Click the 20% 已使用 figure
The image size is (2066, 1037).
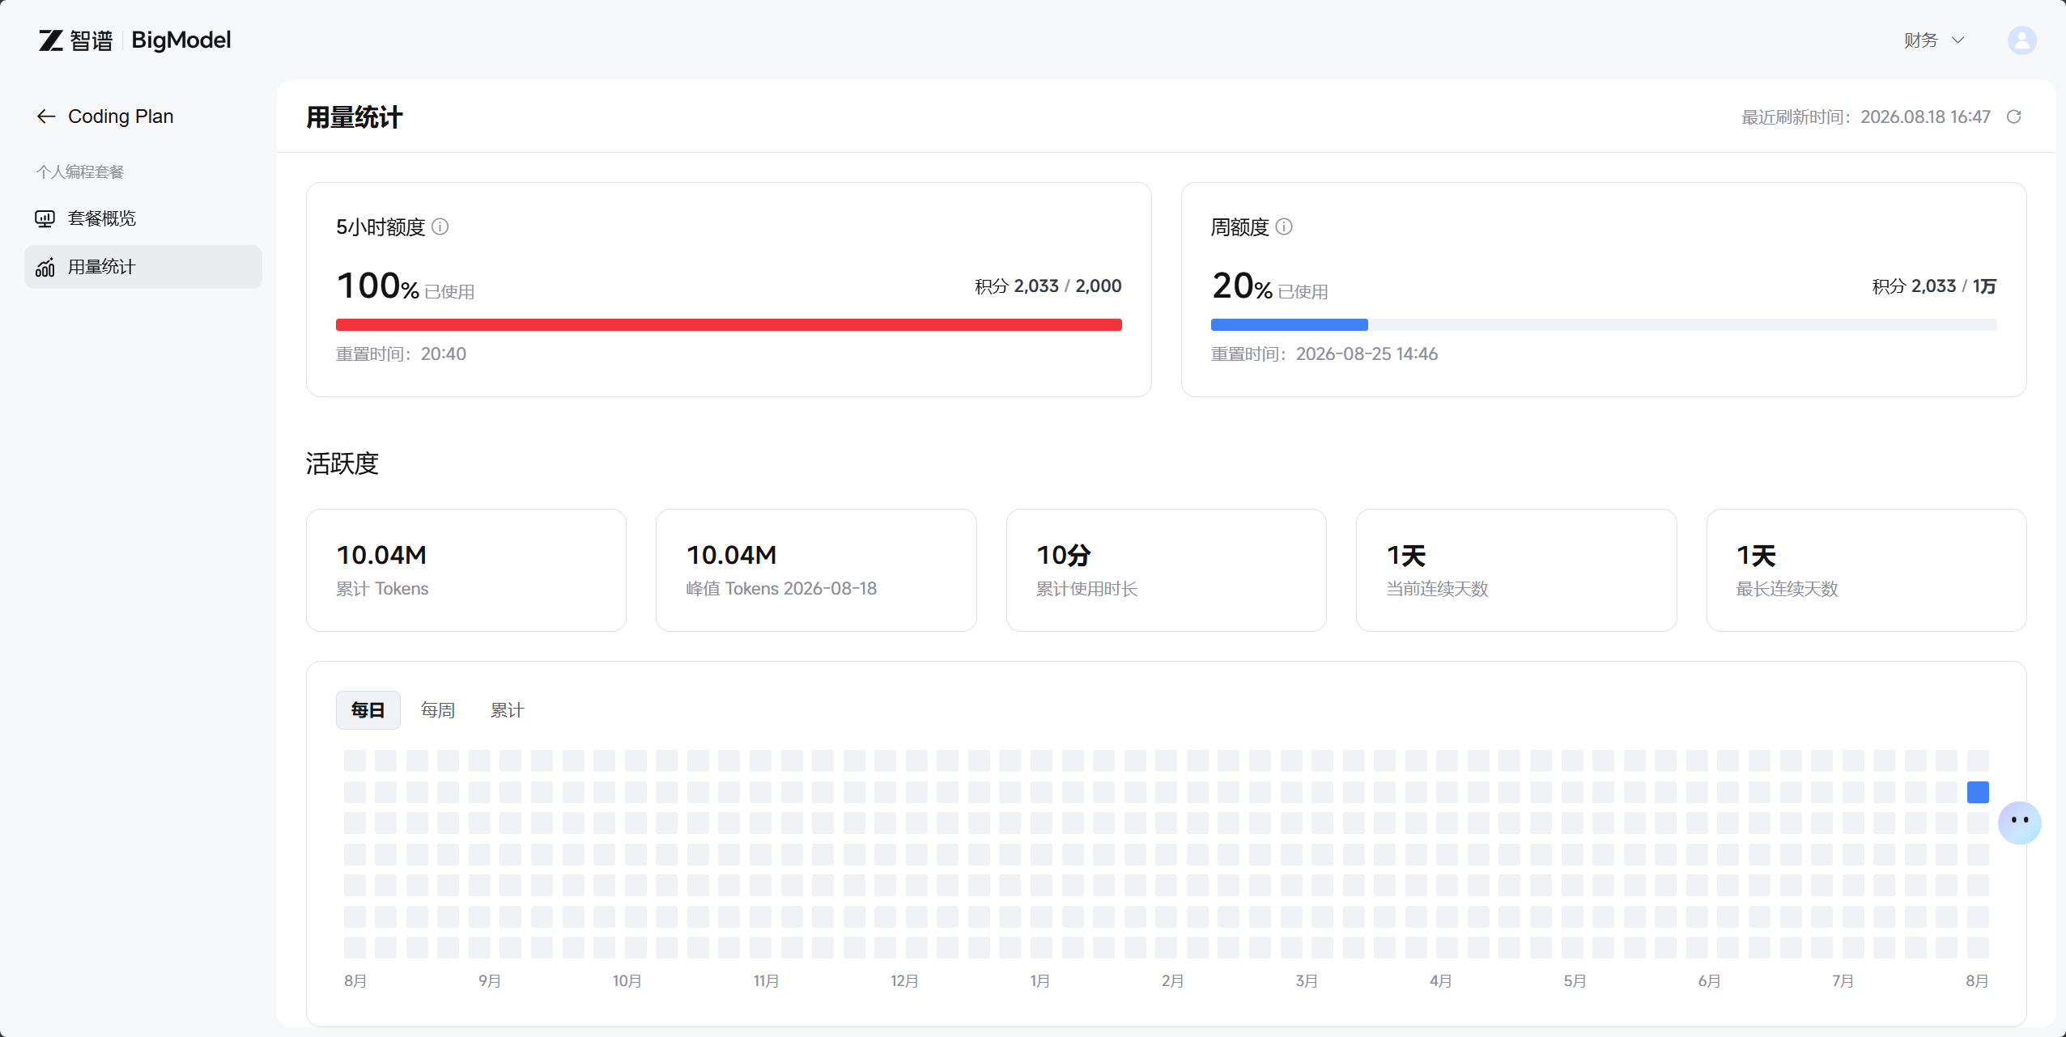pyautogui.click(x=1269, y=286)
